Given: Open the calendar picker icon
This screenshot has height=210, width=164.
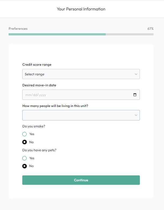Looking at the screenshot, I should [135, 95].
